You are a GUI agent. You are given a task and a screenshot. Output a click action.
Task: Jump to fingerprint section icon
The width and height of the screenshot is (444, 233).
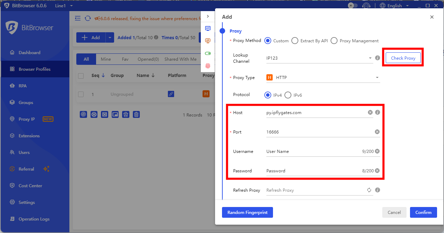point(208,66)
